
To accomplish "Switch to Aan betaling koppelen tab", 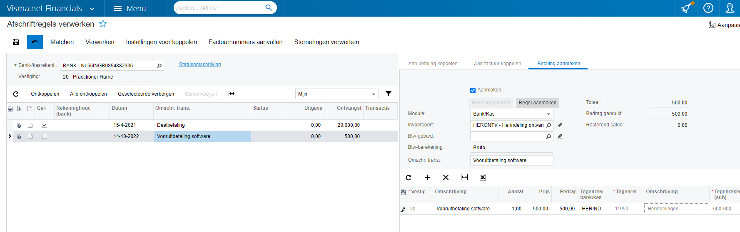I will click(x=433, y=64).
